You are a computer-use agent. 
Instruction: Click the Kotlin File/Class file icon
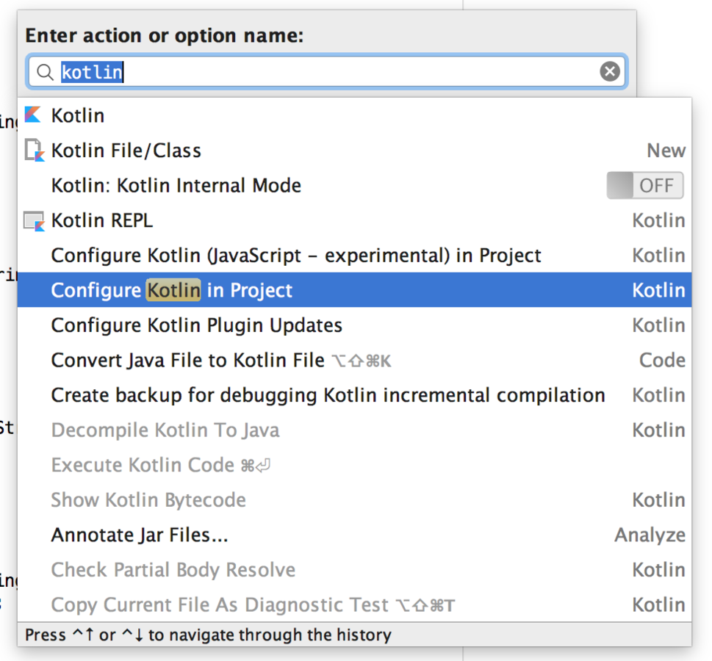(x=34, y=151)
